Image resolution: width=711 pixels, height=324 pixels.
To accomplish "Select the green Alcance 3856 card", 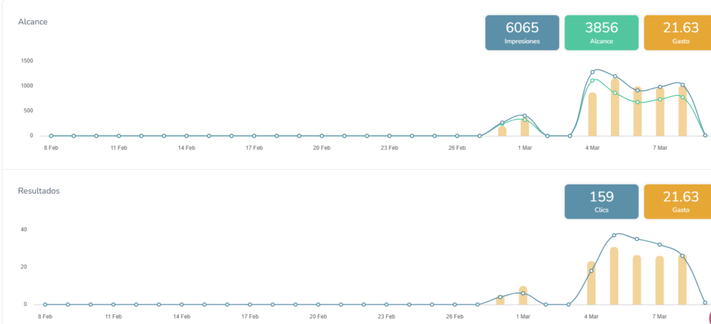I will (601, 33).
